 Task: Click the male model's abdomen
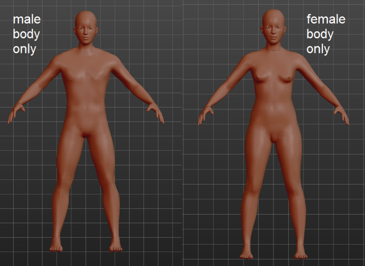85,102
